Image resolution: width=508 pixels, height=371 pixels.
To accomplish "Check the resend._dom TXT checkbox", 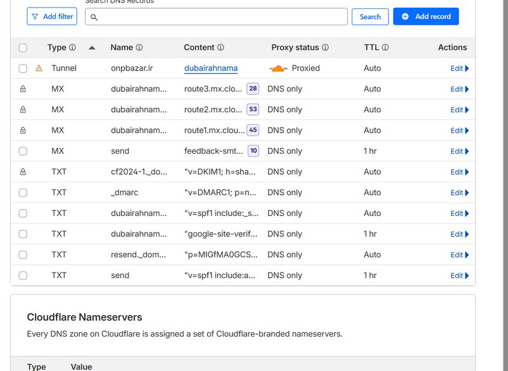I will point(23,255).
